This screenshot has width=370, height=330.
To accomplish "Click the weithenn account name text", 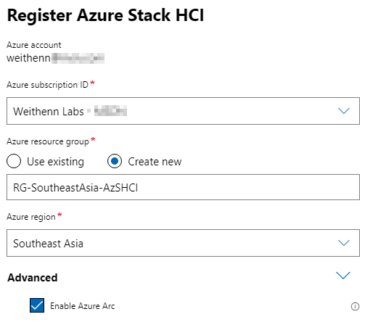I will click(x=28, y=58).
